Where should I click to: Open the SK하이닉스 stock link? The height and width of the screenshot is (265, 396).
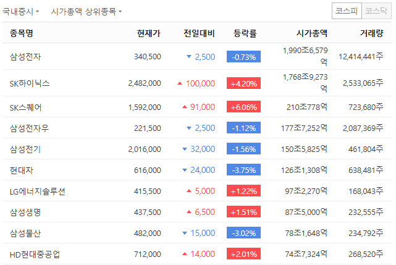click(x=30, y=83)
